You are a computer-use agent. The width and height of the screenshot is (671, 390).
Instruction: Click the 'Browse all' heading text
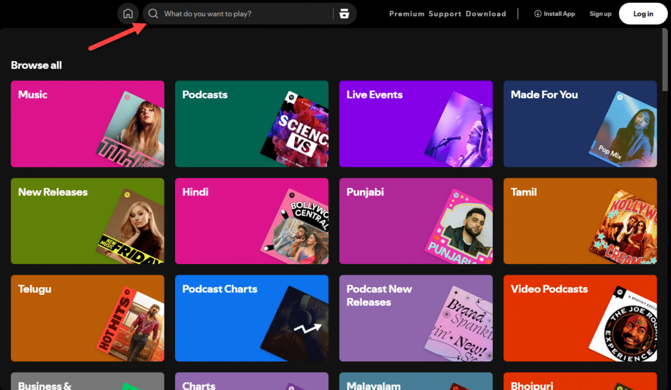point(37,65)
